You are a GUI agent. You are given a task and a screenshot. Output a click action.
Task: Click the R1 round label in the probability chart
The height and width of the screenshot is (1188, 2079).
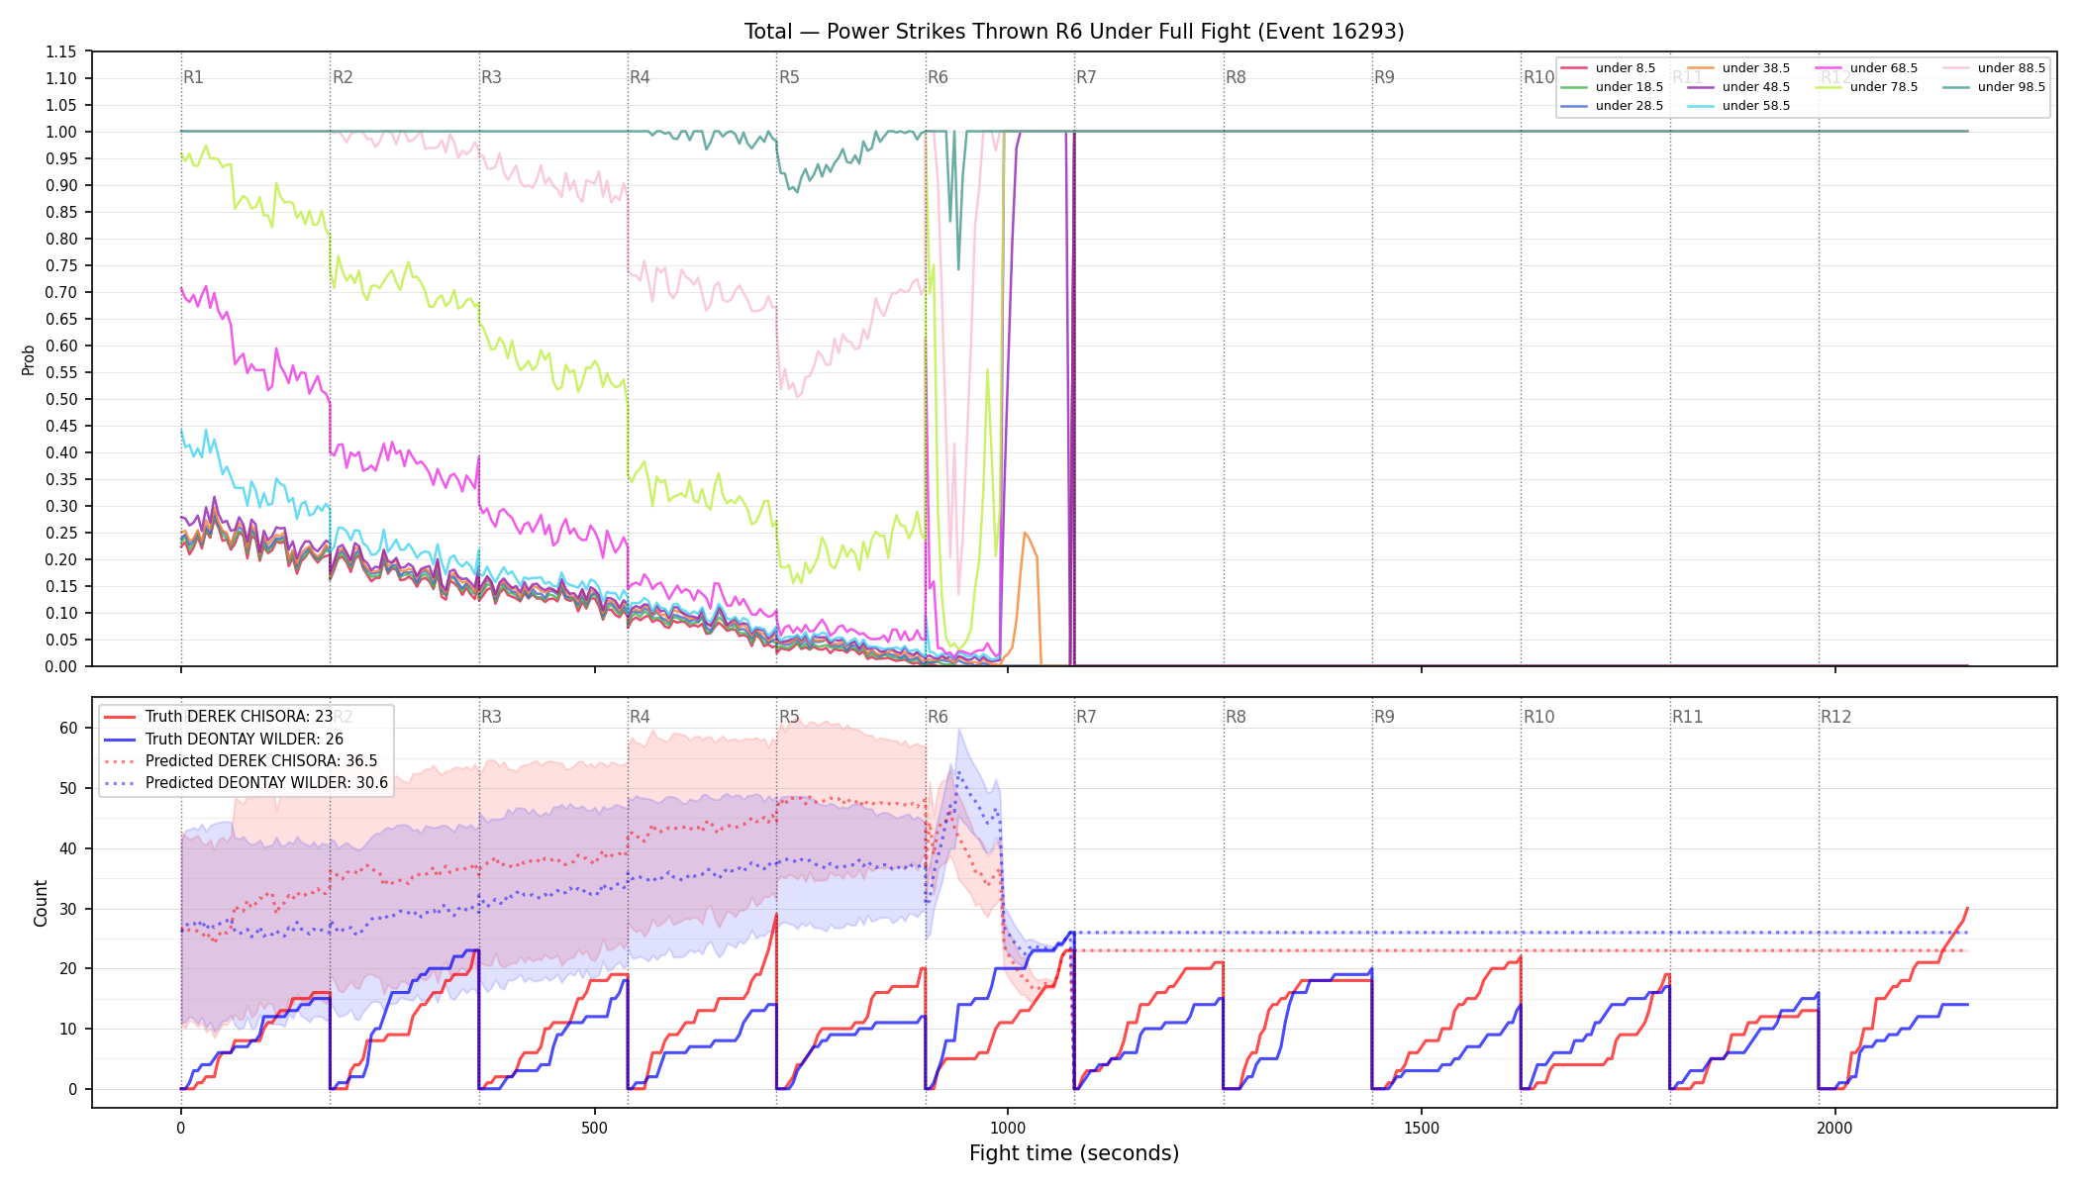click(x=193, y=77)
